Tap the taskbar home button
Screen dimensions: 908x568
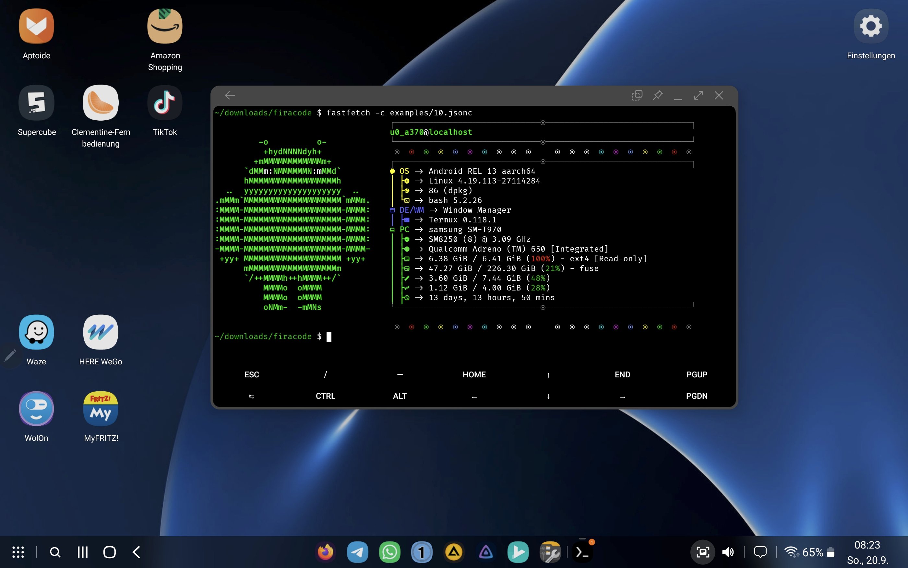[109, 552]
